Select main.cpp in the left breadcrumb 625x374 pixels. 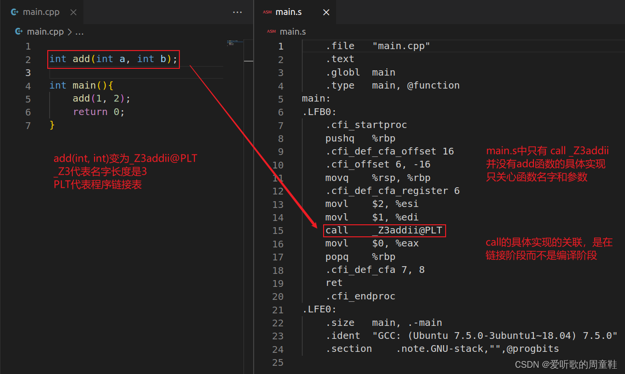point(45,32)
